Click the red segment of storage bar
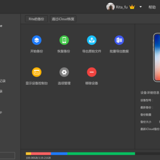Screen dimensions: 160x160 (x=41, y=154)
